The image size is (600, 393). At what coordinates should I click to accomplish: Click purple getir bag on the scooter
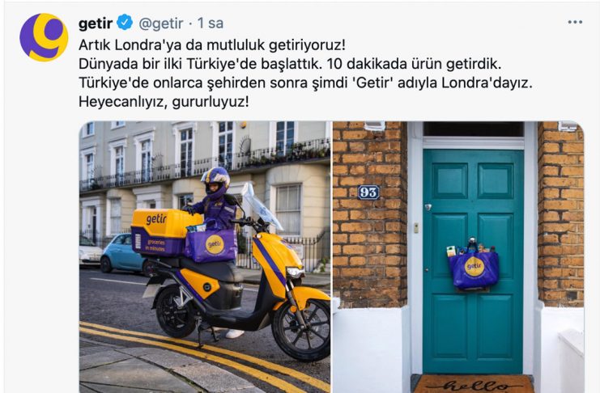(211, 245)
